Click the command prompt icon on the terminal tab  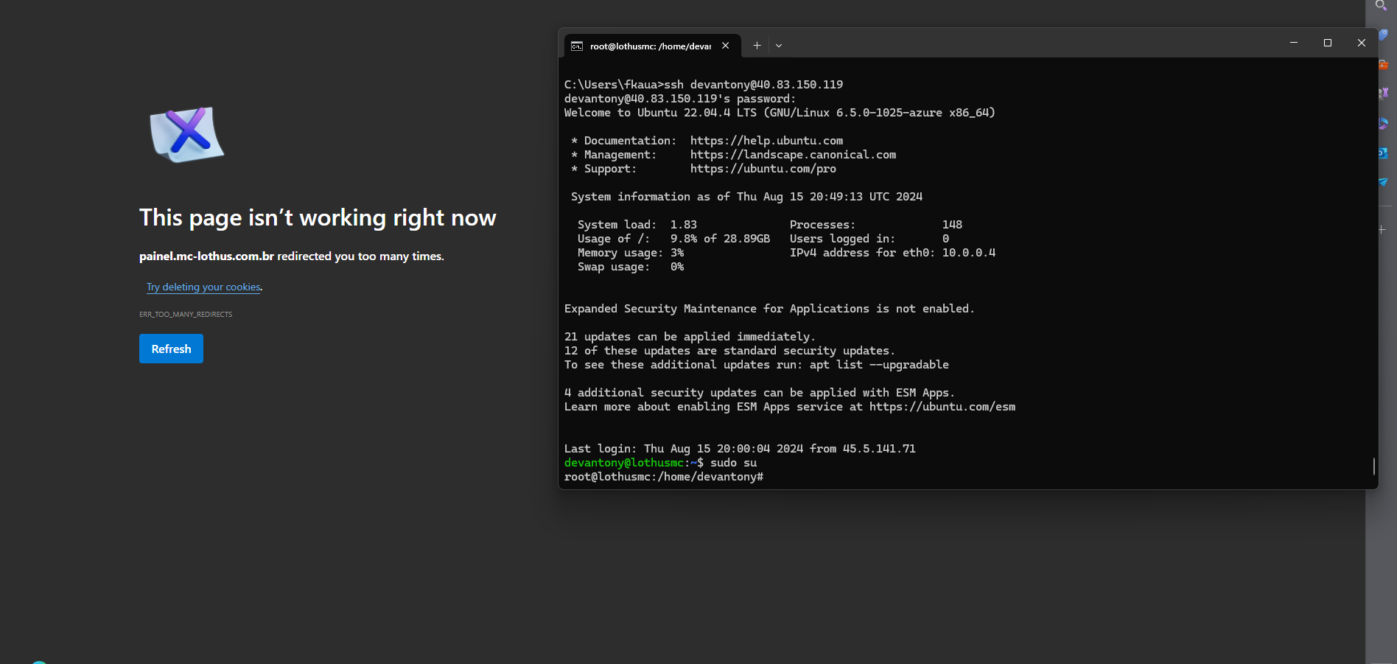(x=578, y=46)
